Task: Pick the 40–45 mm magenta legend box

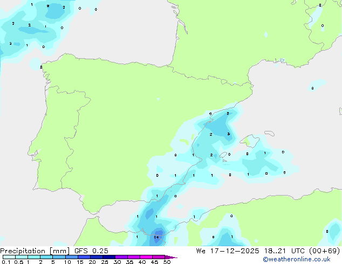Action: coord(146,257)
